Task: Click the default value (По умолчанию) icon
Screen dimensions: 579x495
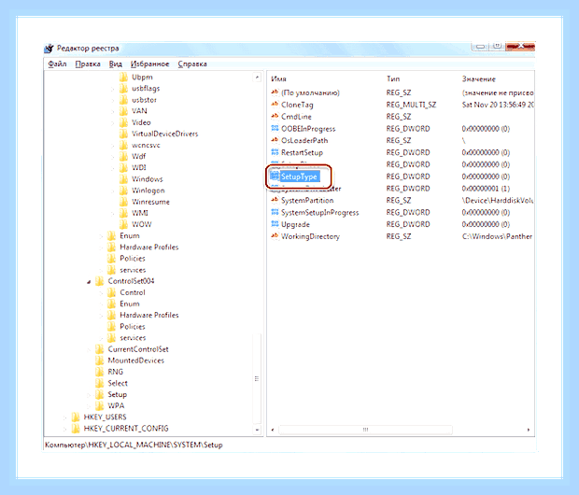Action: tap(275, 92)
